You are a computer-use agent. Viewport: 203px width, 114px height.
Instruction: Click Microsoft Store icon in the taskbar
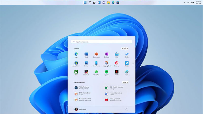(118, 3)
